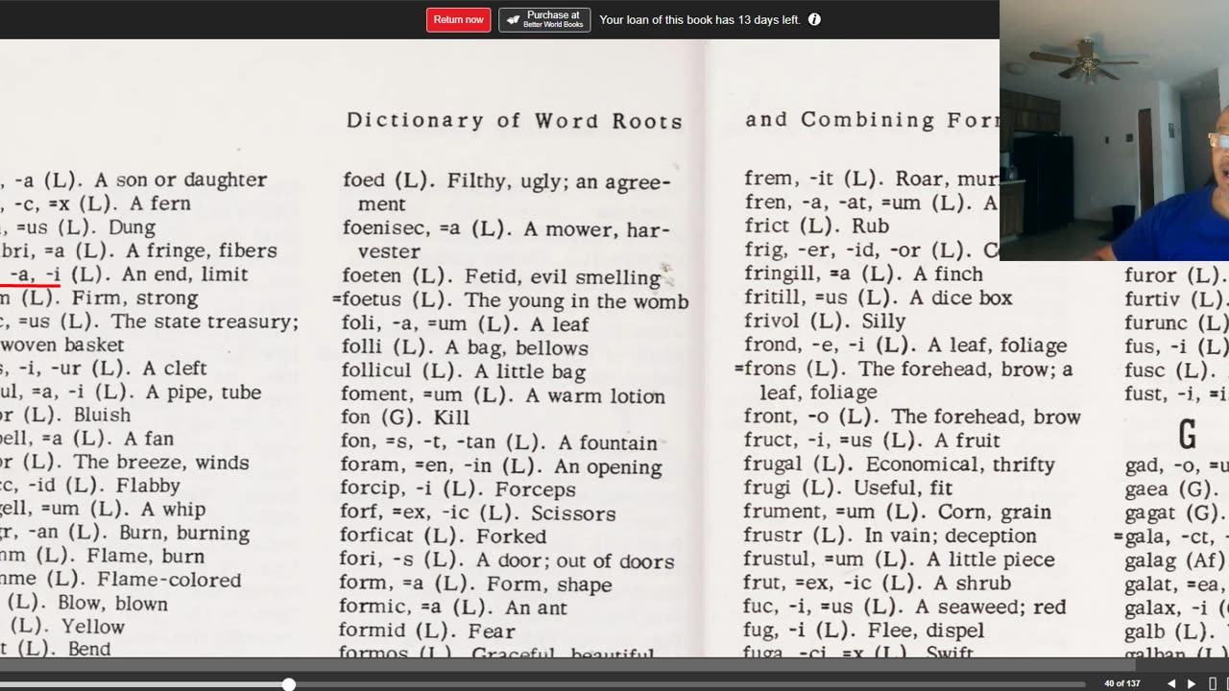The width and height of the screenshot is (1229, 691).
Task: Click the '40 of 137' page indicator
Action: (x=1121, y=683)
